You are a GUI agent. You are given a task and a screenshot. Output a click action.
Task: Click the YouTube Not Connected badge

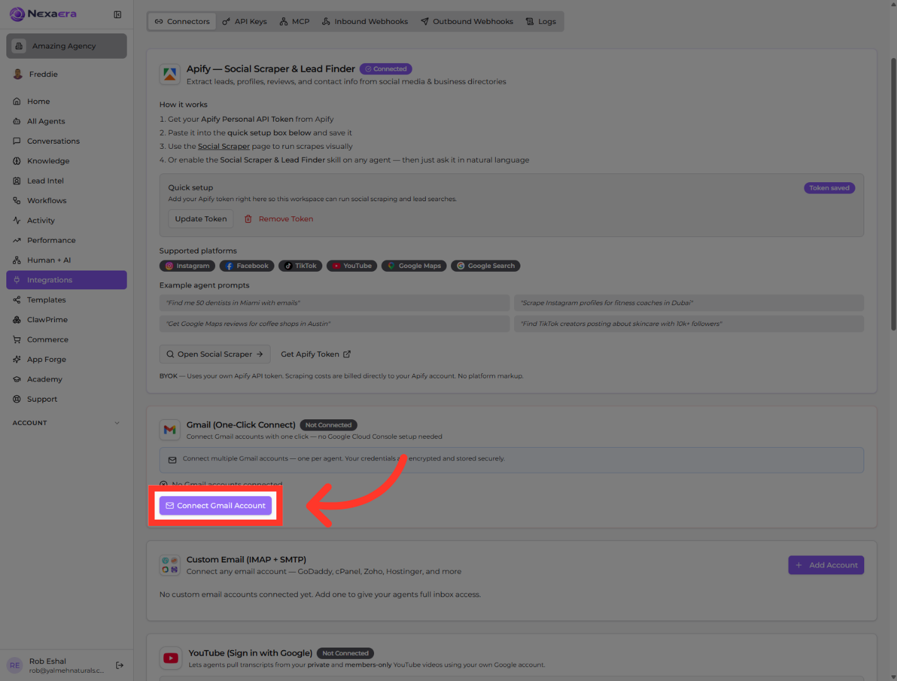346,653
